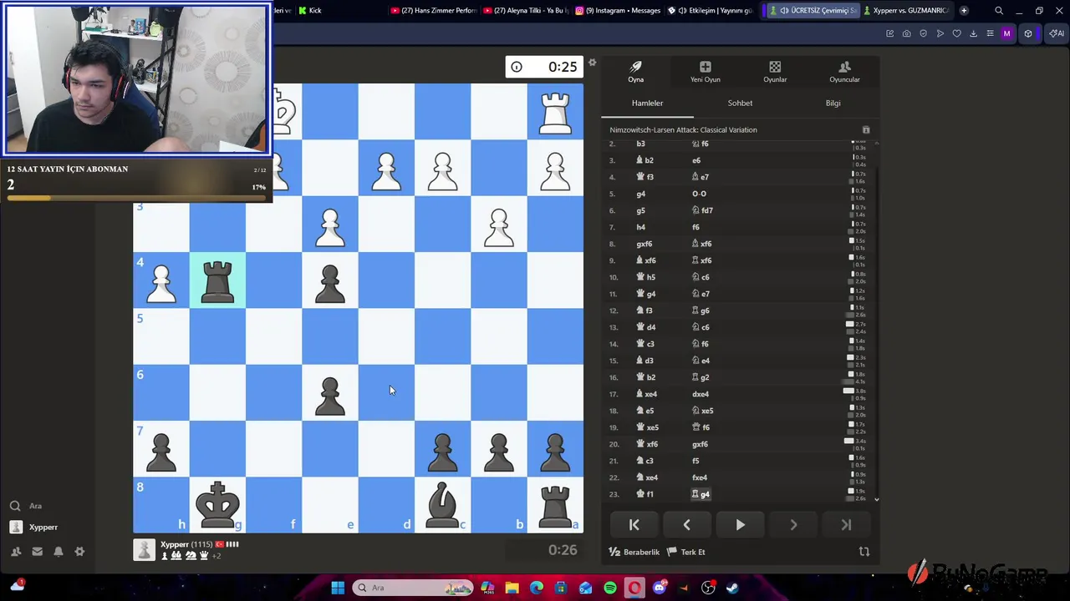1070x601 pixels.
Task: Click the black rook on b4
Action: click(x=217, y=280)
